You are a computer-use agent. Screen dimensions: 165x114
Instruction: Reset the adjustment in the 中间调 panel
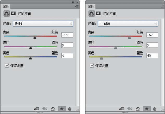click(x=138, y=109)
